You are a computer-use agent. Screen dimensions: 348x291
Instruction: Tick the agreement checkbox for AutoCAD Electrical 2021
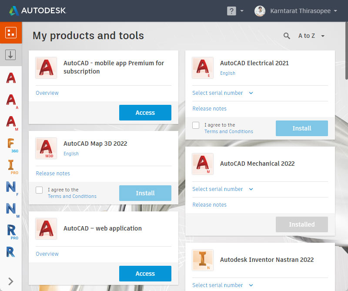tap(196, 125)
